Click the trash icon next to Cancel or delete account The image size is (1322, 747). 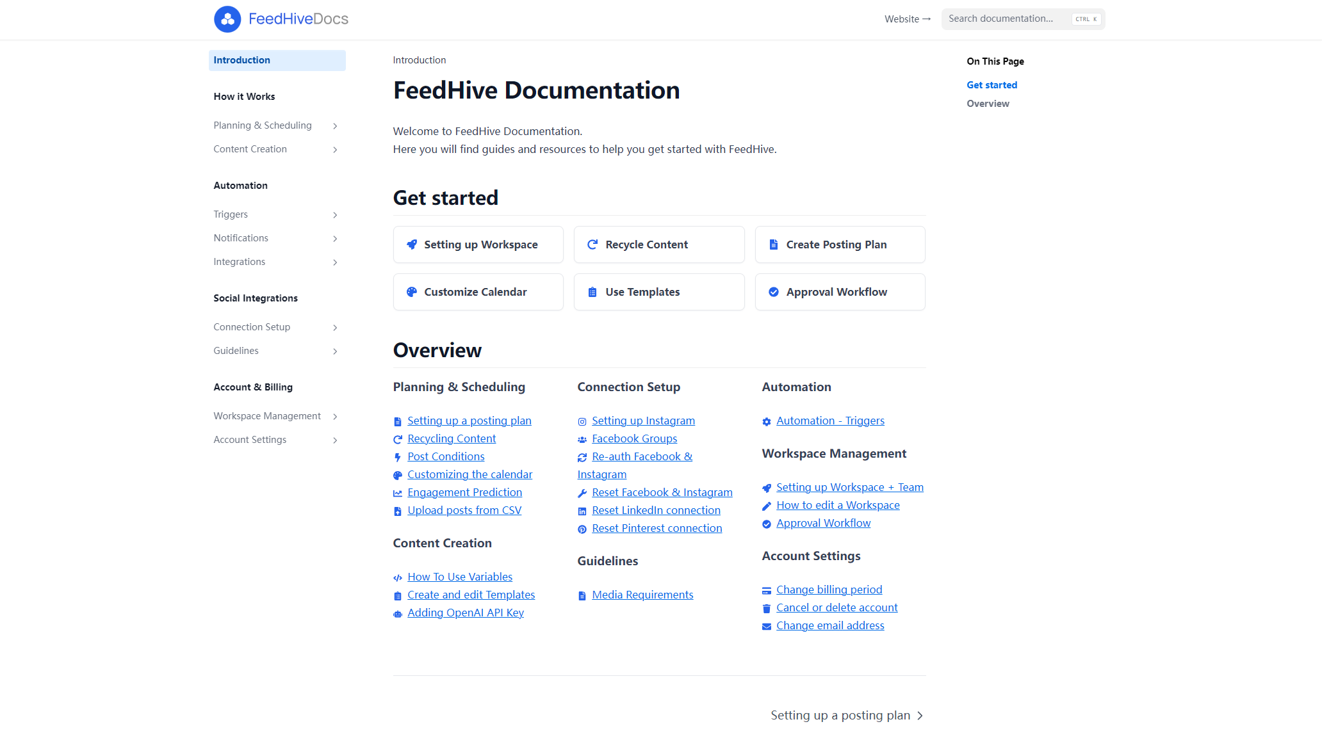pos(767,608)
